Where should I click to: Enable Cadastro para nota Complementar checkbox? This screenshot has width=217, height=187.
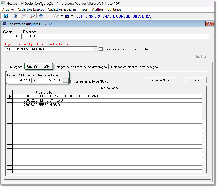click(x=101, y=49)
